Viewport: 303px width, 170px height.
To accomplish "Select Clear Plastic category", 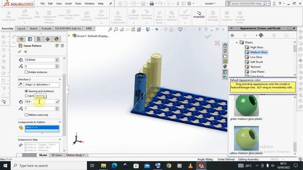I will (x=257, y=72).
